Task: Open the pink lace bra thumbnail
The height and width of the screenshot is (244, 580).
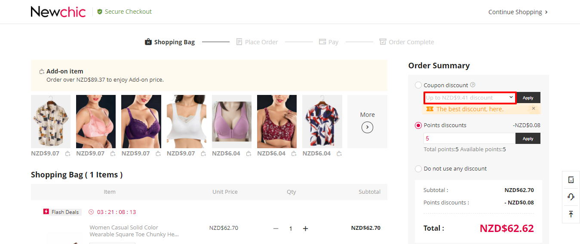Action: click(x=96, y=122)
